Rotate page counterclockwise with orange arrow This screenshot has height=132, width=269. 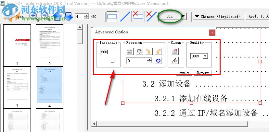click(x=158, y=52)
